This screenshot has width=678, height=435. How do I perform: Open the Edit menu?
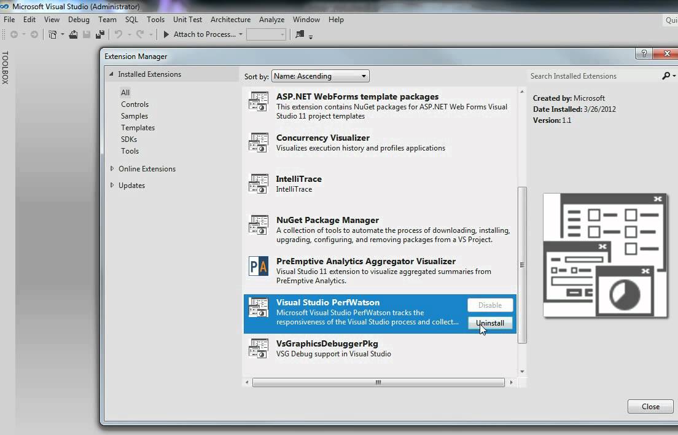tap(29, 20)
